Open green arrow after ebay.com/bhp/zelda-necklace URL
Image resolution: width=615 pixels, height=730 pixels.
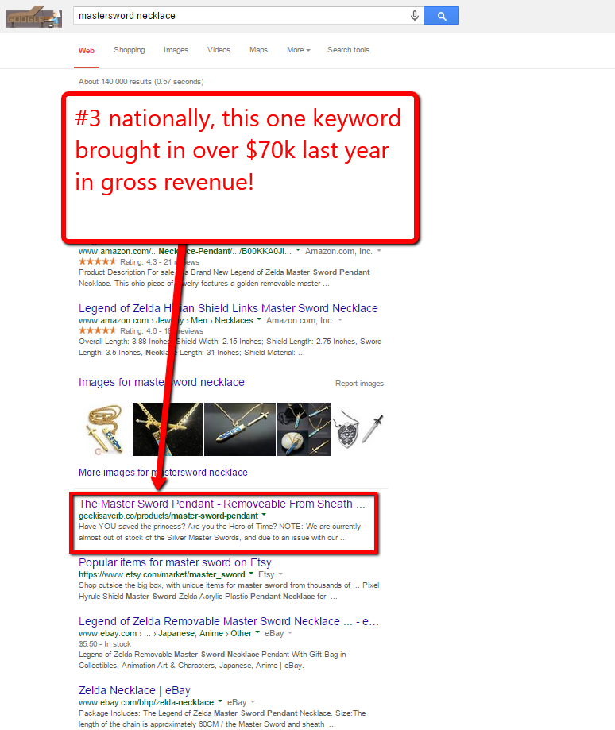coord(220,701)
